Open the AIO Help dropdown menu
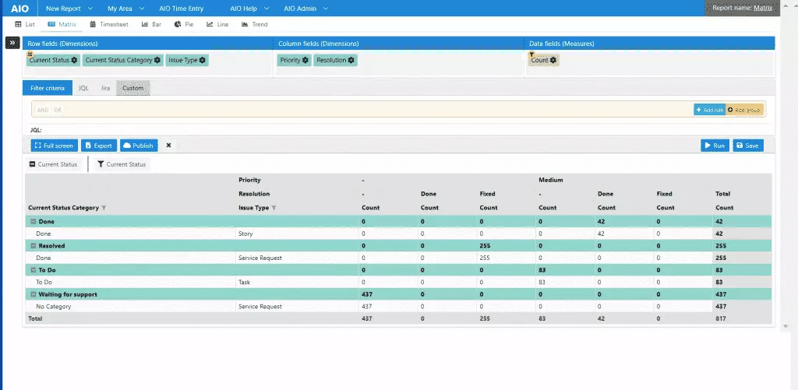 248,9
